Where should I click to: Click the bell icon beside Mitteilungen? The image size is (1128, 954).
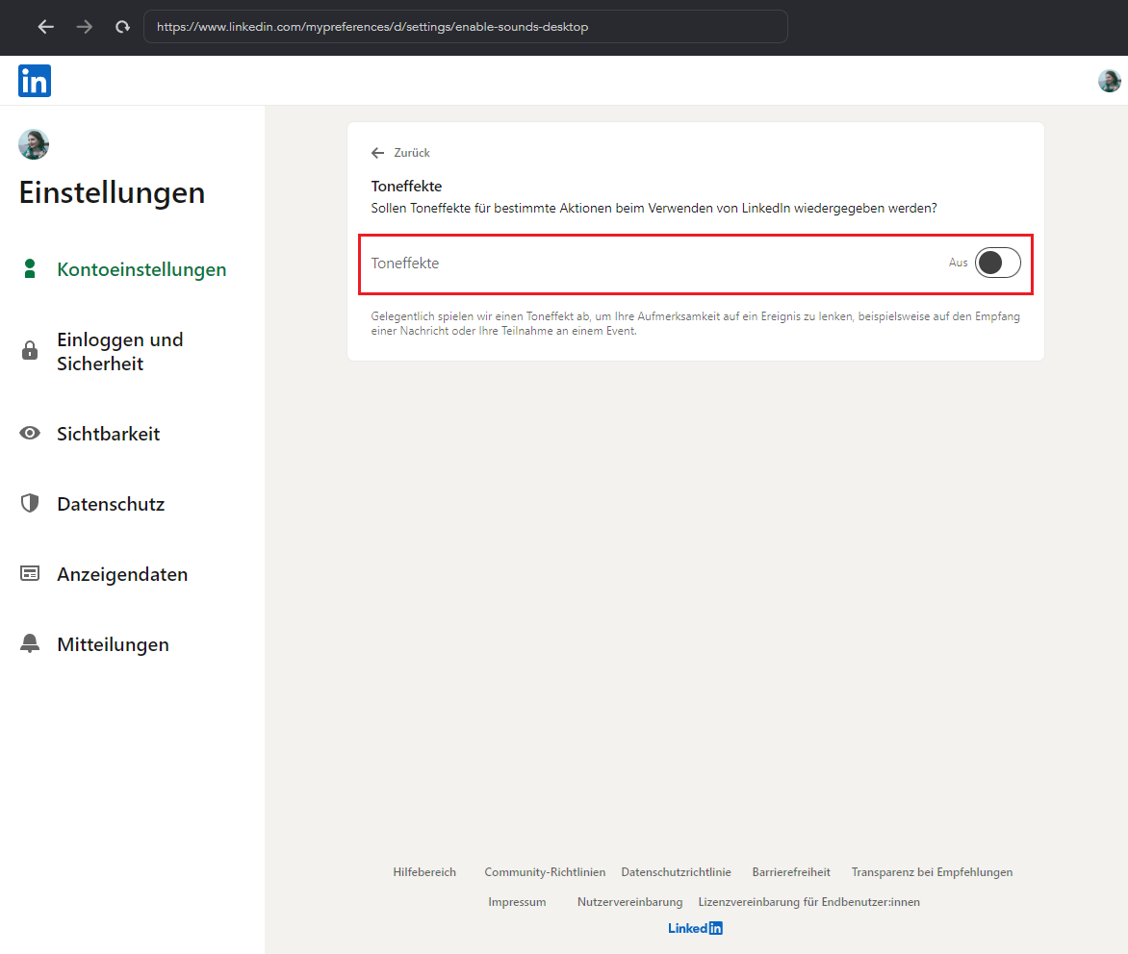point(30,644)
